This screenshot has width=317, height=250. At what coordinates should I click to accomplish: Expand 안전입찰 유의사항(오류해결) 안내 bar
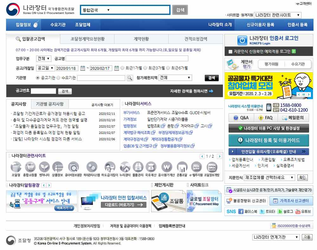point(269,152)
